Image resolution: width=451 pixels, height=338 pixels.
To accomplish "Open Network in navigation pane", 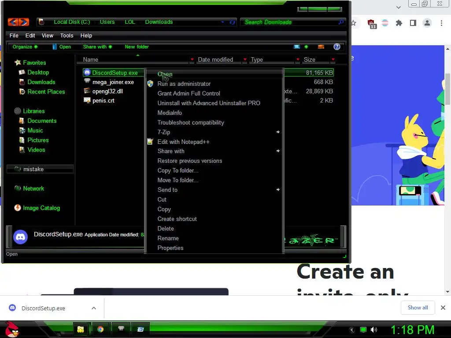I will point(33,188).
